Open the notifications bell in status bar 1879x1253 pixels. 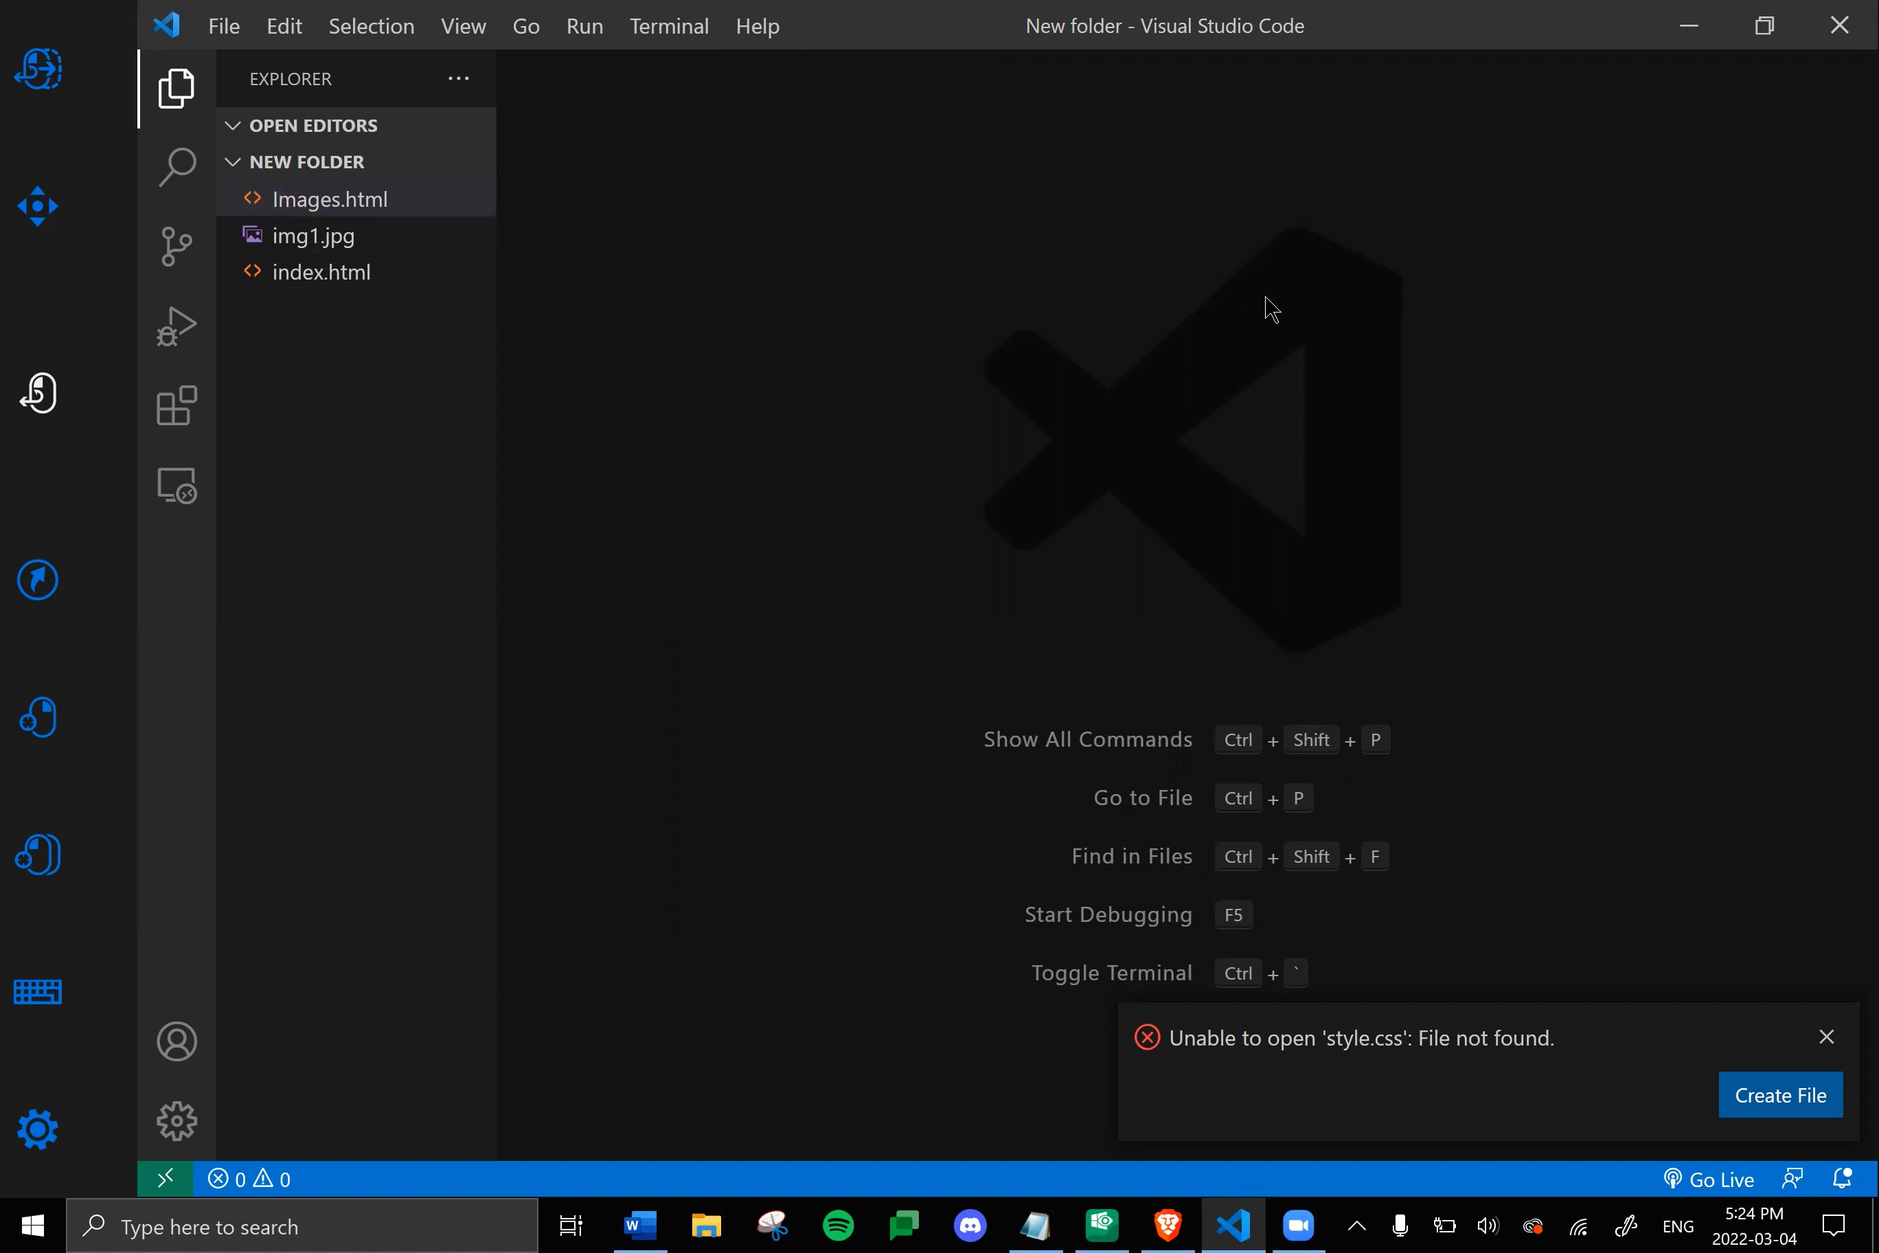click(1842, 1179)
